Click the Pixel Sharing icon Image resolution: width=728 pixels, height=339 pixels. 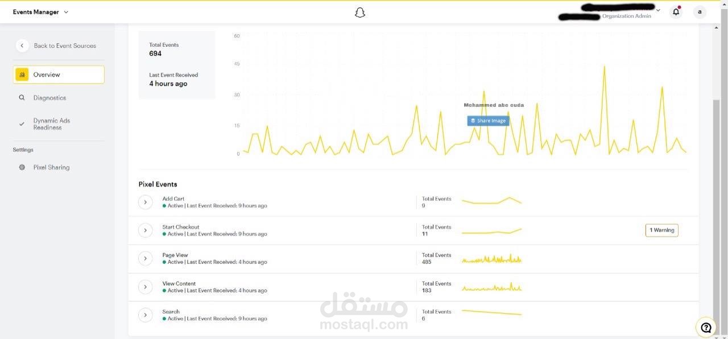(22, 167)
